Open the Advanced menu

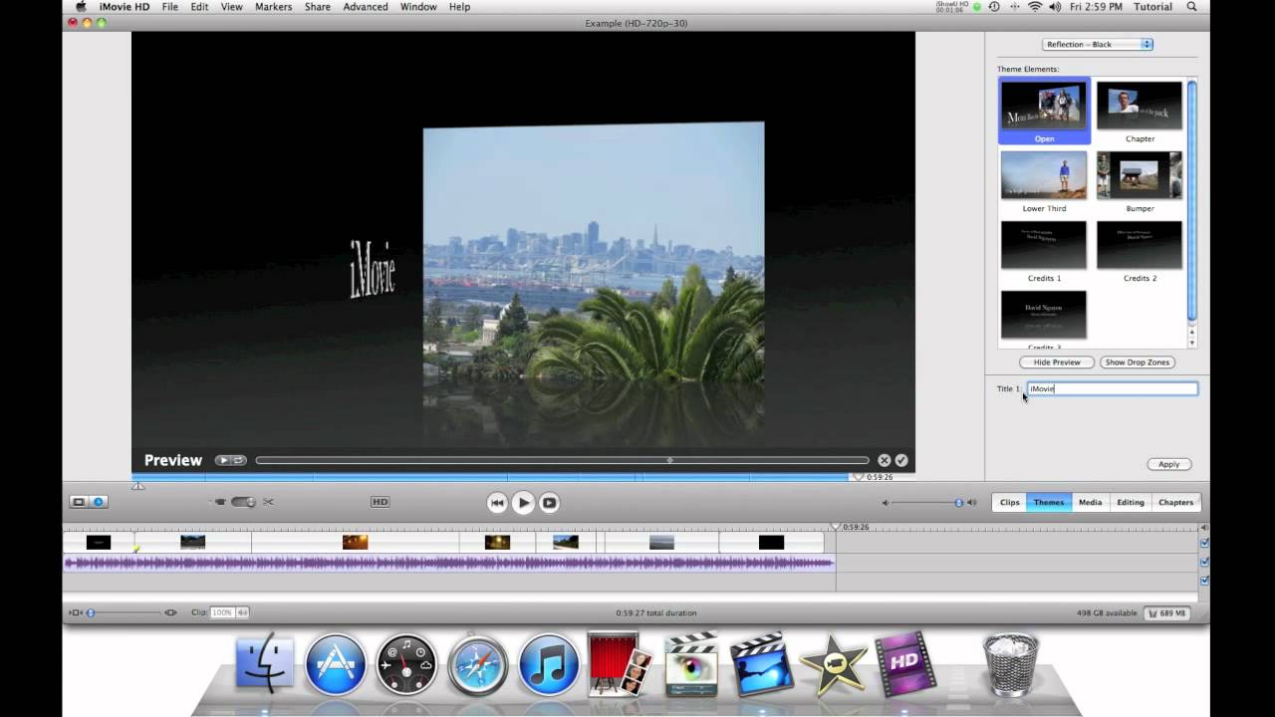[366, 7]
